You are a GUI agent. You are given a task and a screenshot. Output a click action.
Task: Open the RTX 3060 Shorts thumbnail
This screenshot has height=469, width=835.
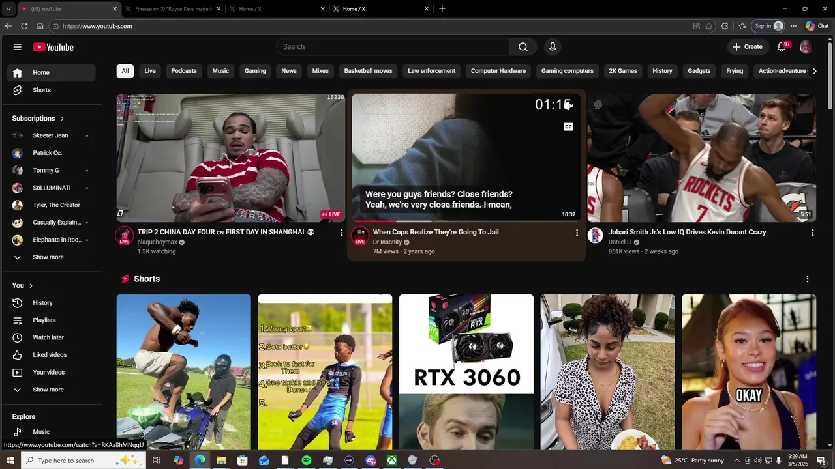pos(466,371)
